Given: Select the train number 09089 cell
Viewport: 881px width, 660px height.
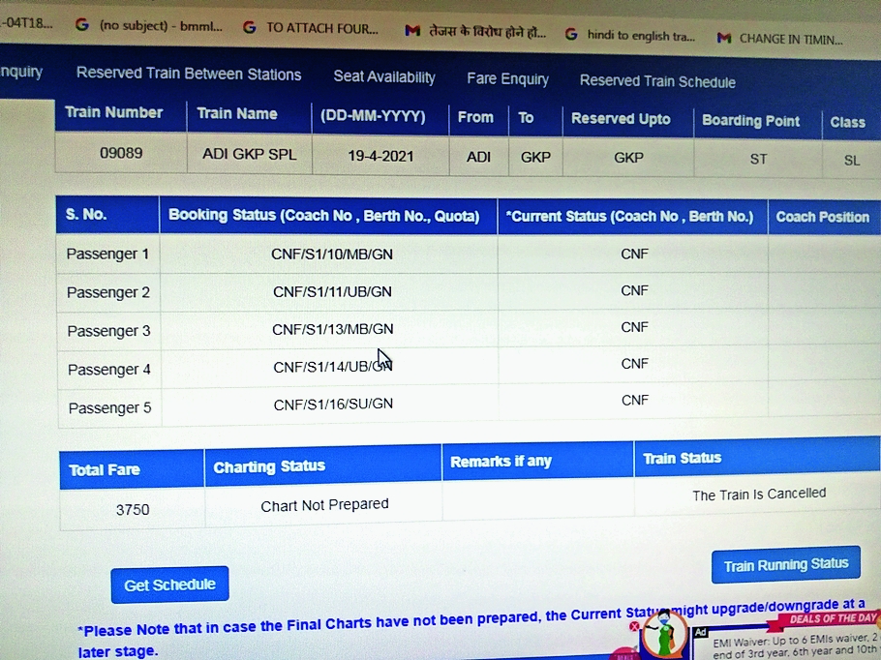Looking at the screenshot, I should click(120, 153).
